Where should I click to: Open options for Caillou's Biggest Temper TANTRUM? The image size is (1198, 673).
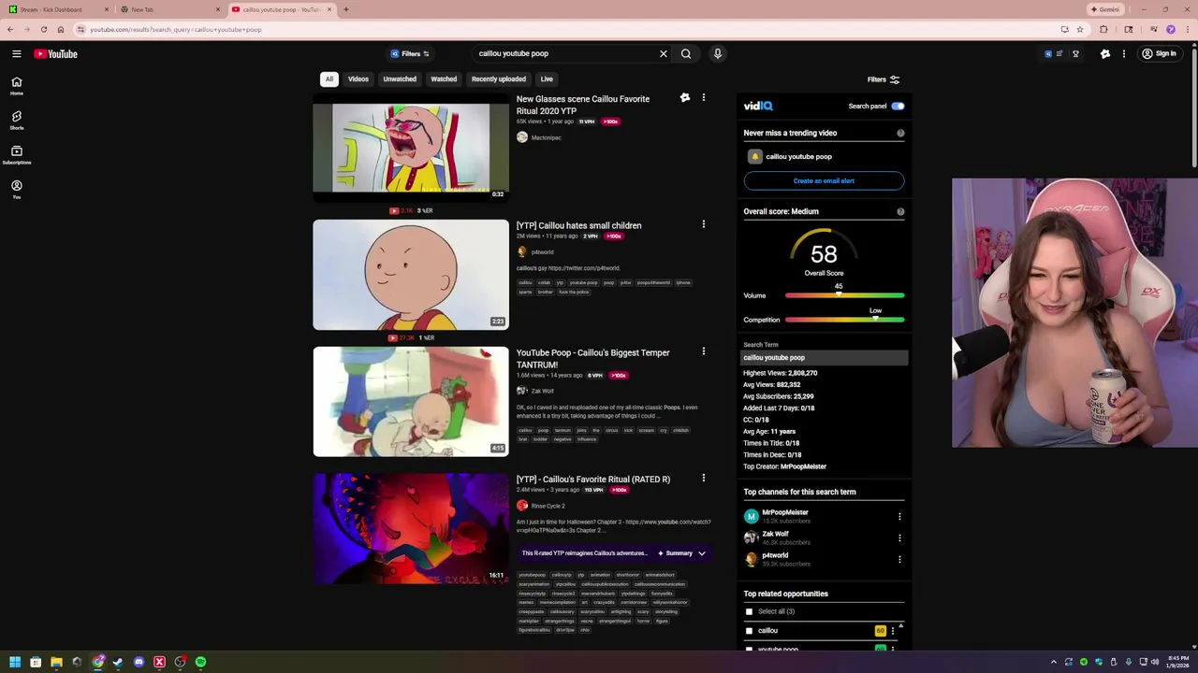(704, 351)
